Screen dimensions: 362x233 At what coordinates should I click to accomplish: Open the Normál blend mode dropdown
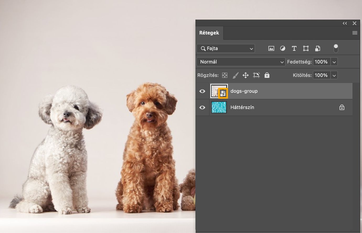point(241,62)
